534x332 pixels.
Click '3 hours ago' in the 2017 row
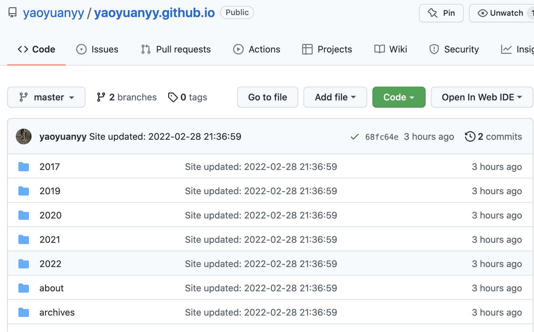[497, 167]
